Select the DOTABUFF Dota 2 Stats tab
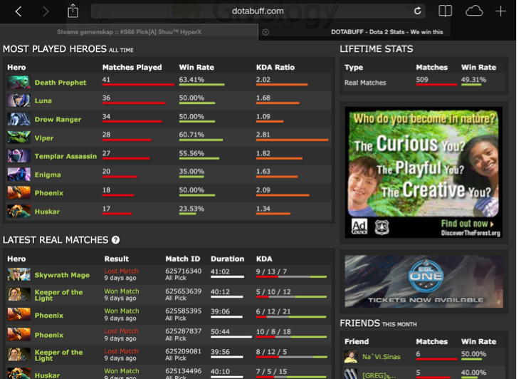This screenshot has height=379, width=531. 387,32
